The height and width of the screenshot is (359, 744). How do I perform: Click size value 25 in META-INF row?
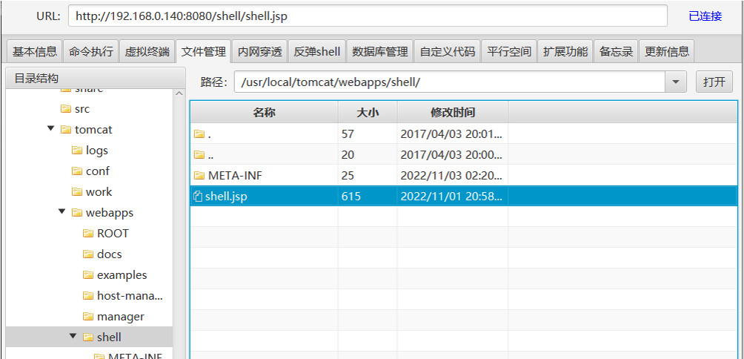348,176
